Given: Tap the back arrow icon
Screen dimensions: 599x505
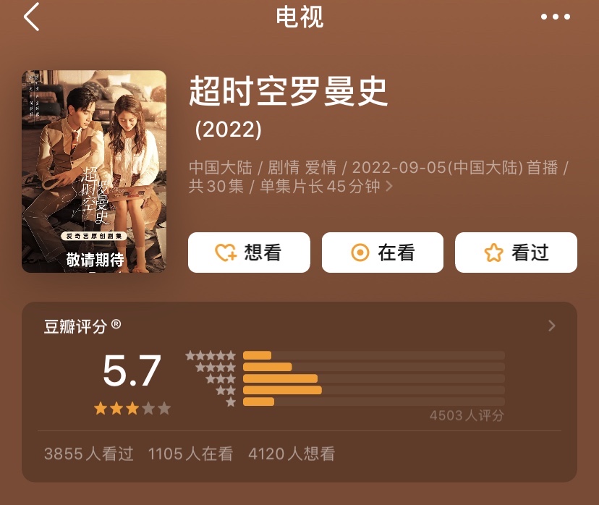Looking at the screenshot, I should pos(31,17).
